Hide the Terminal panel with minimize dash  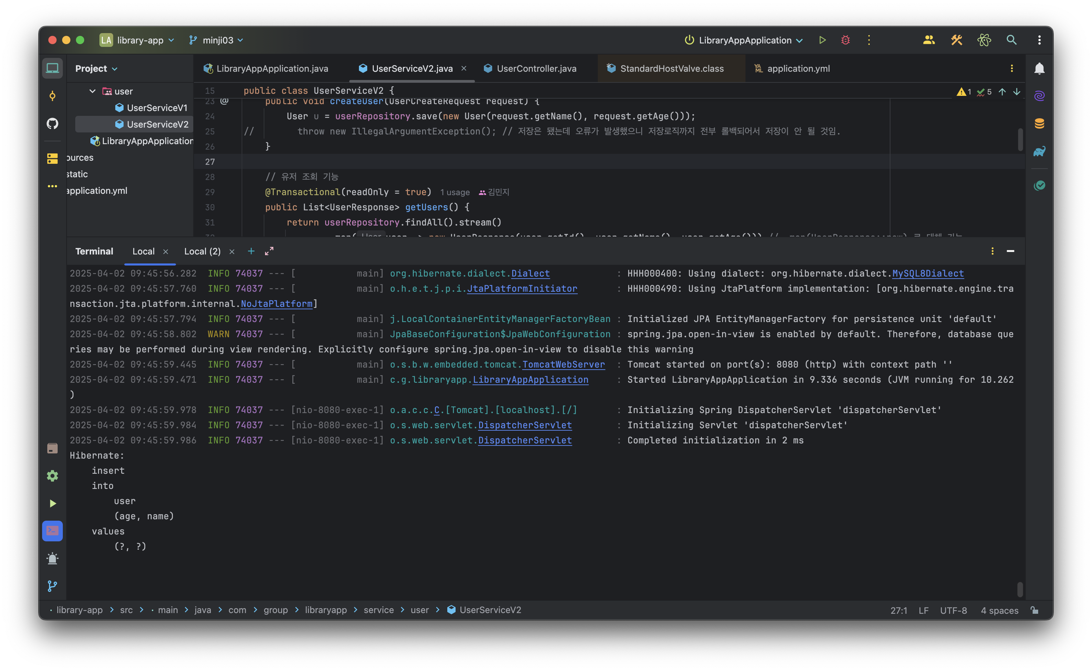click(1010, 251)
